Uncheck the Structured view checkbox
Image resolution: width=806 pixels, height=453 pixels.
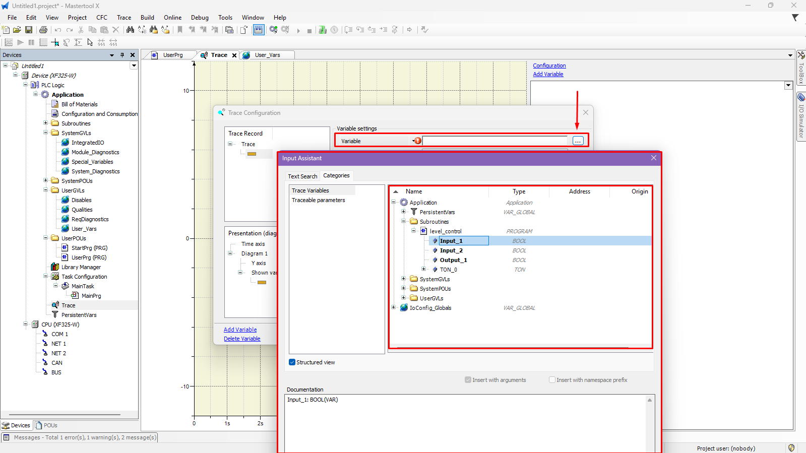click(x=292, y=362)
